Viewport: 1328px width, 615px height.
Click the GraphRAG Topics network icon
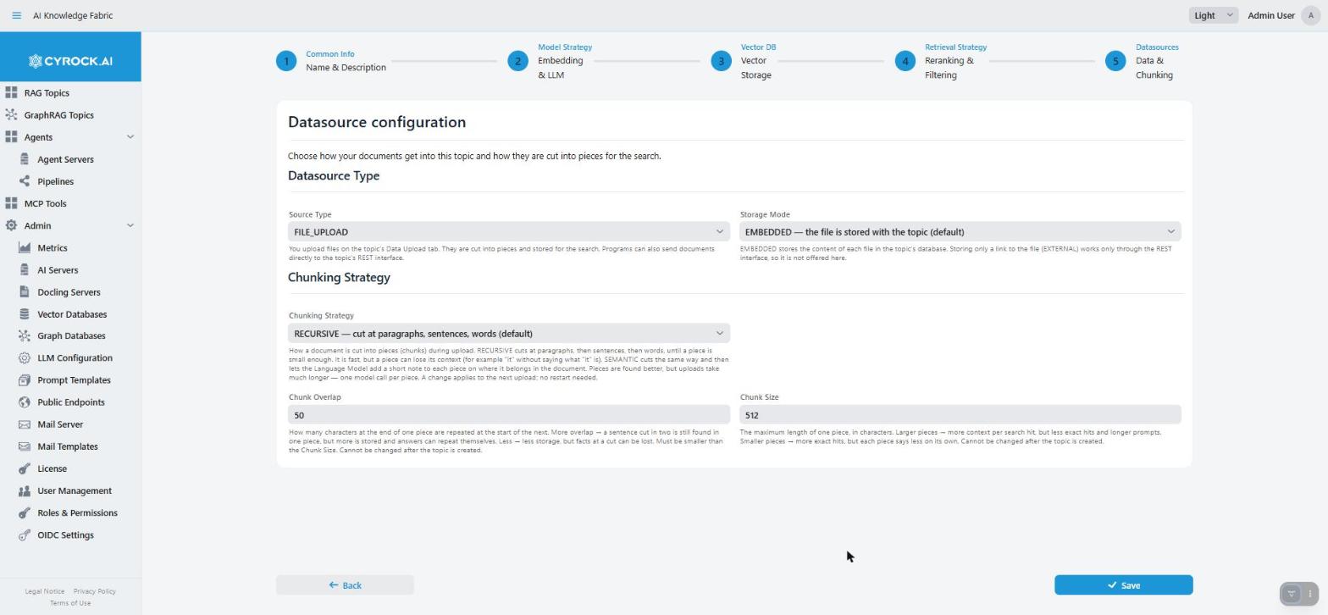[11, 115]
